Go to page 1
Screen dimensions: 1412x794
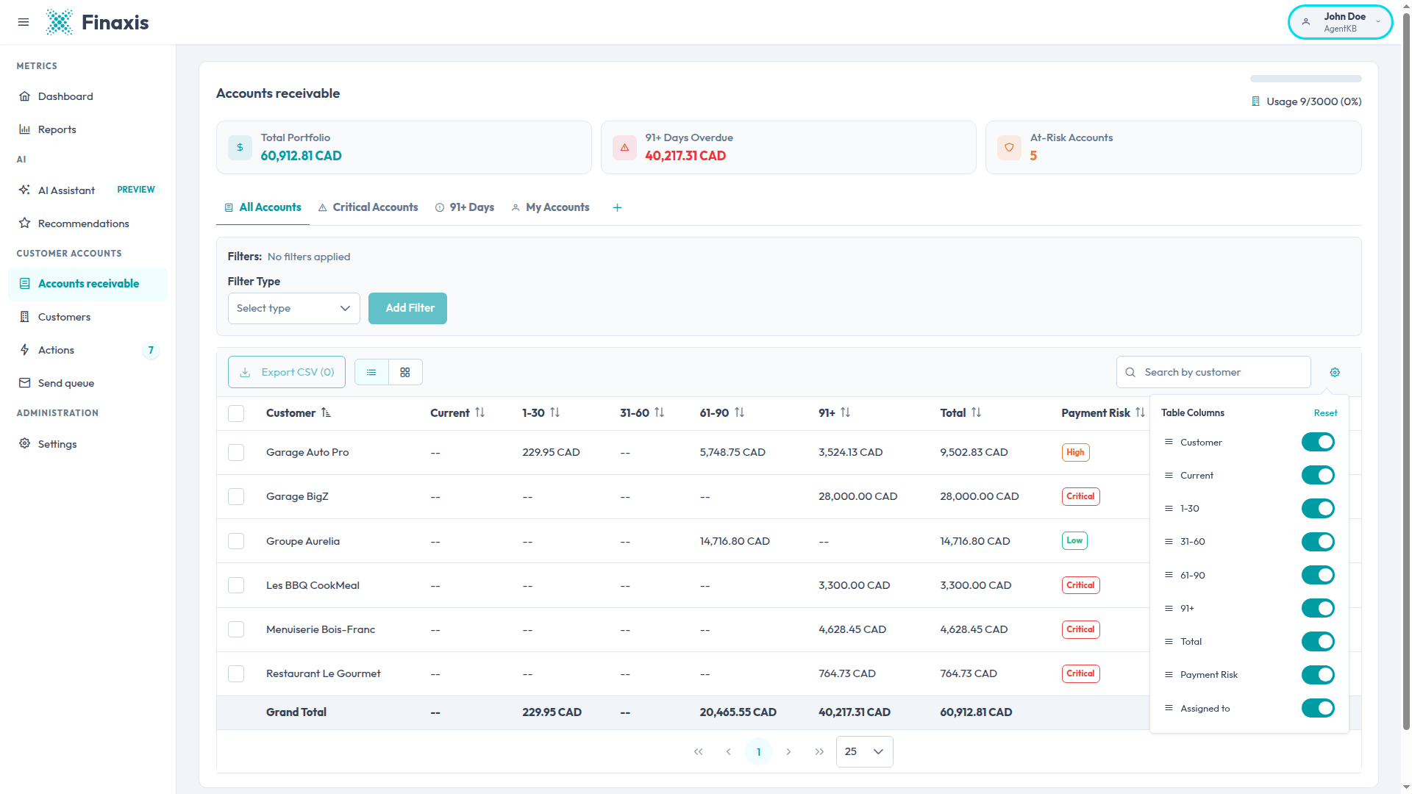click(x=758, y=752)
